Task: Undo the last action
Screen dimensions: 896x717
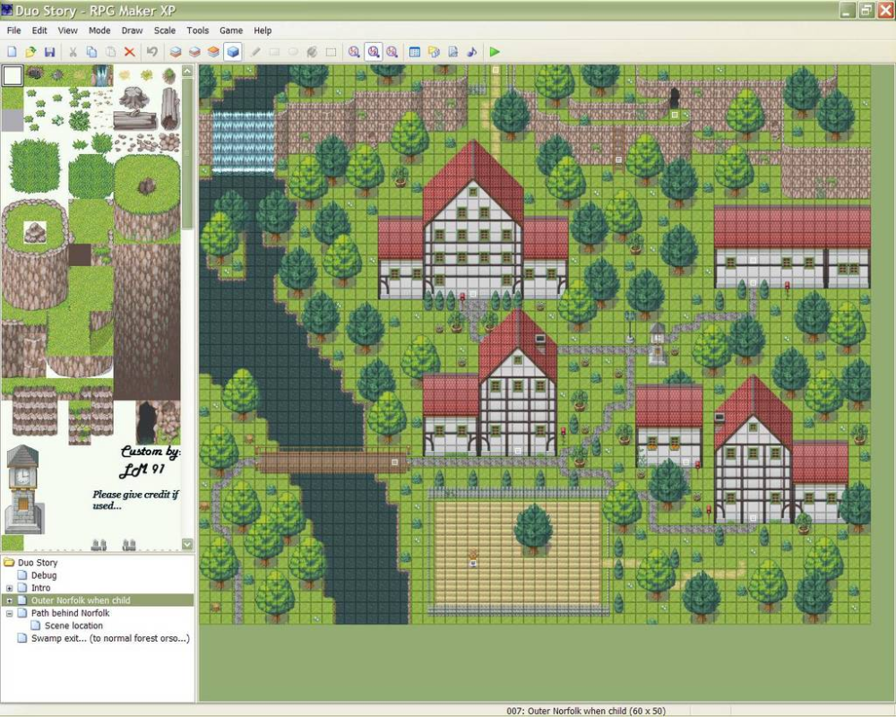Action: tap(152, 52)
